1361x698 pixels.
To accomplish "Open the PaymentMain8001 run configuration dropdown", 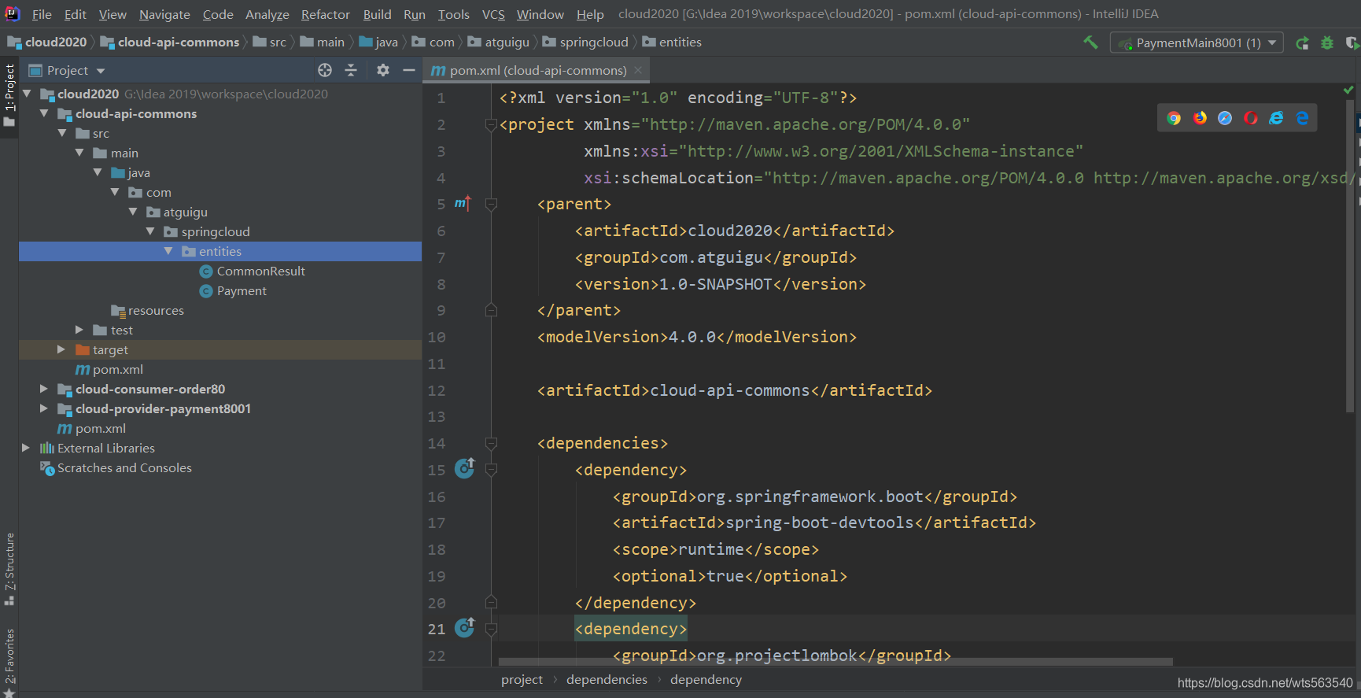I will 1197,42.
